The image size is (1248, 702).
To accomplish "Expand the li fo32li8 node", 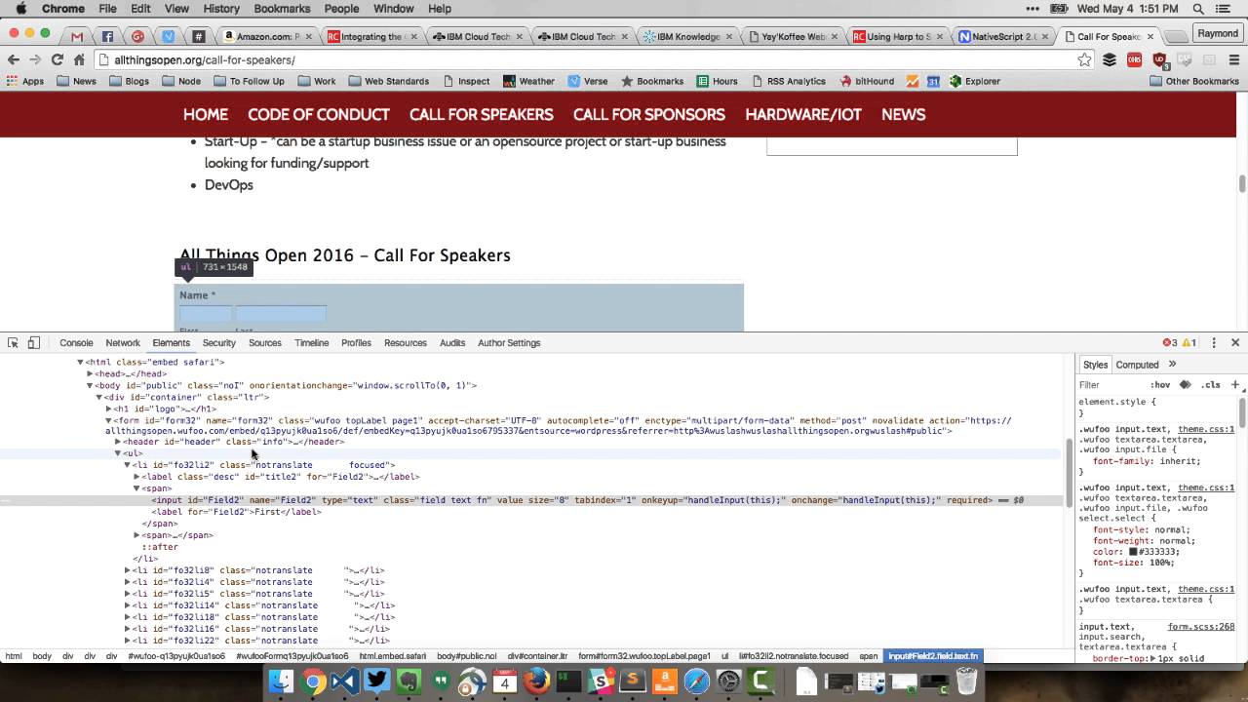I will [128, 570].
